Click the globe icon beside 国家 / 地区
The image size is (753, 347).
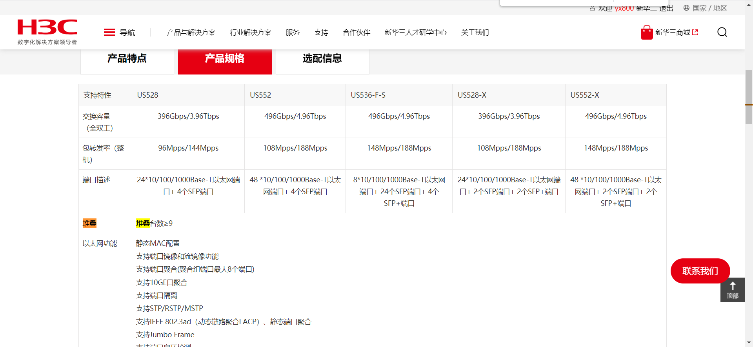click(x=686, y=8)
